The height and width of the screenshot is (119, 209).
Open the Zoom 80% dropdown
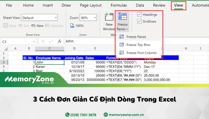pyautogui.click(x=88, y=18)
